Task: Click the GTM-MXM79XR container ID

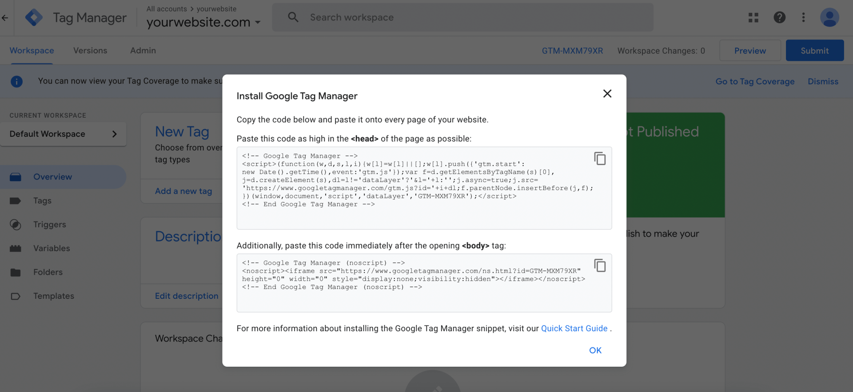Action: 572,51
